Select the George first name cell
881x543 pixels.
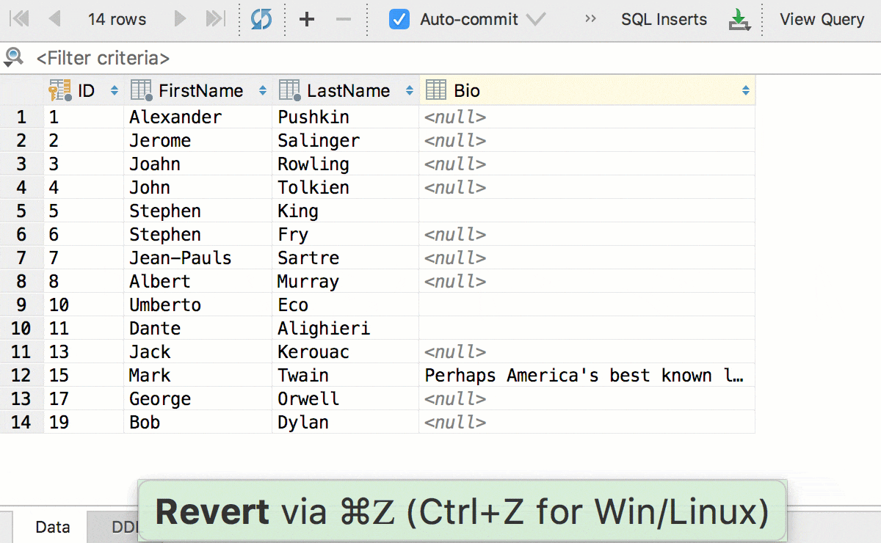pos(198,399)
